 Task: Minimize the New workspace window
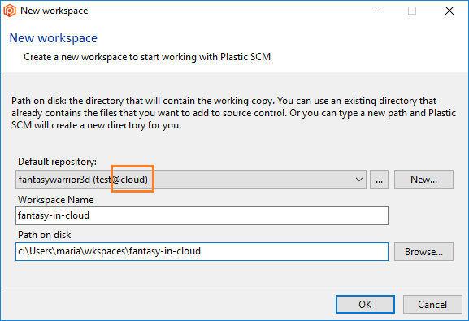coord(376,11)
